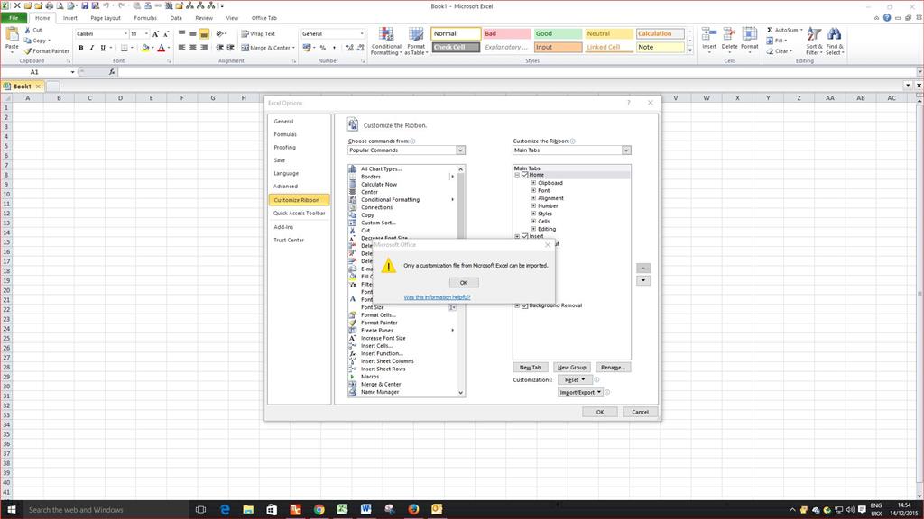Click the Windows Start button

click(x=11, y=510)
